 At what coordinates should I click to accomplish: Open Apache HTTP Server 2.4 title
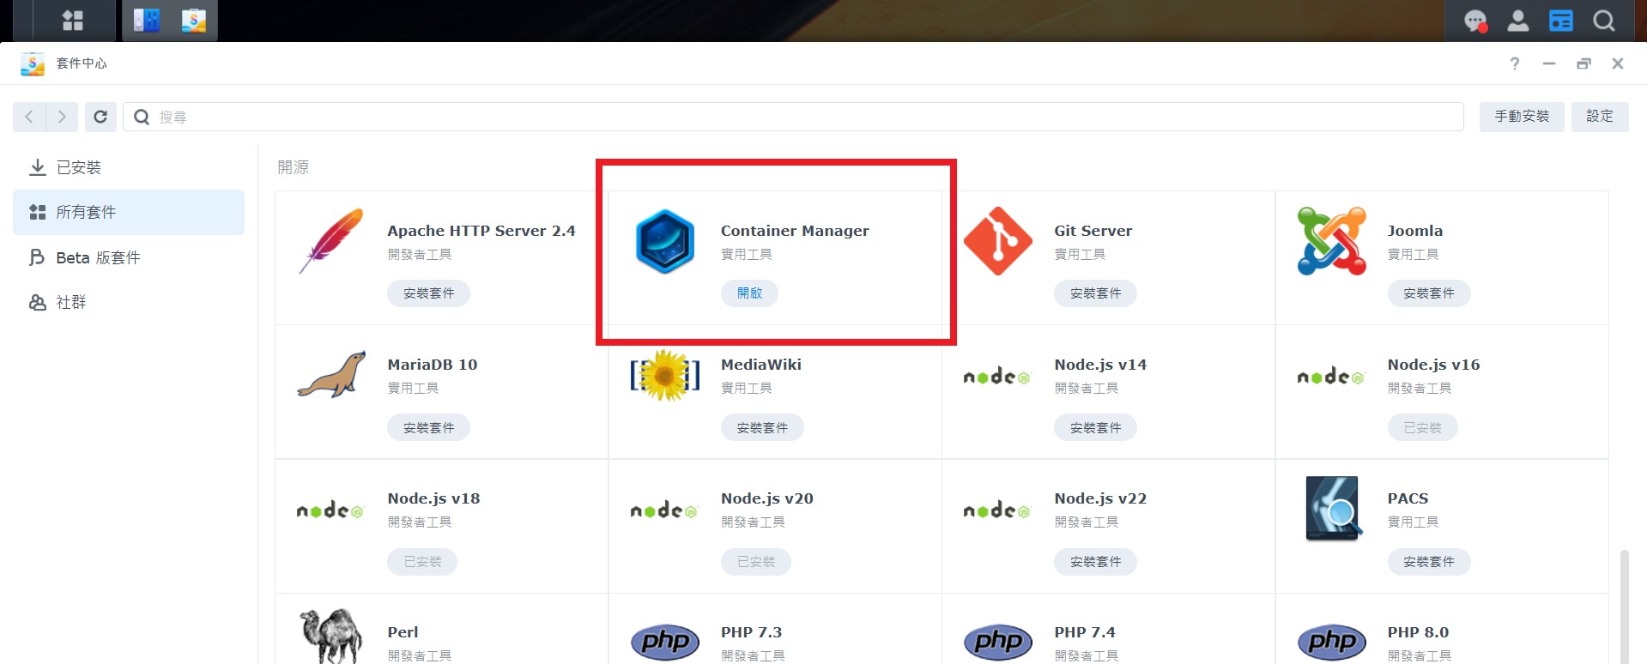tap(481, 231)
